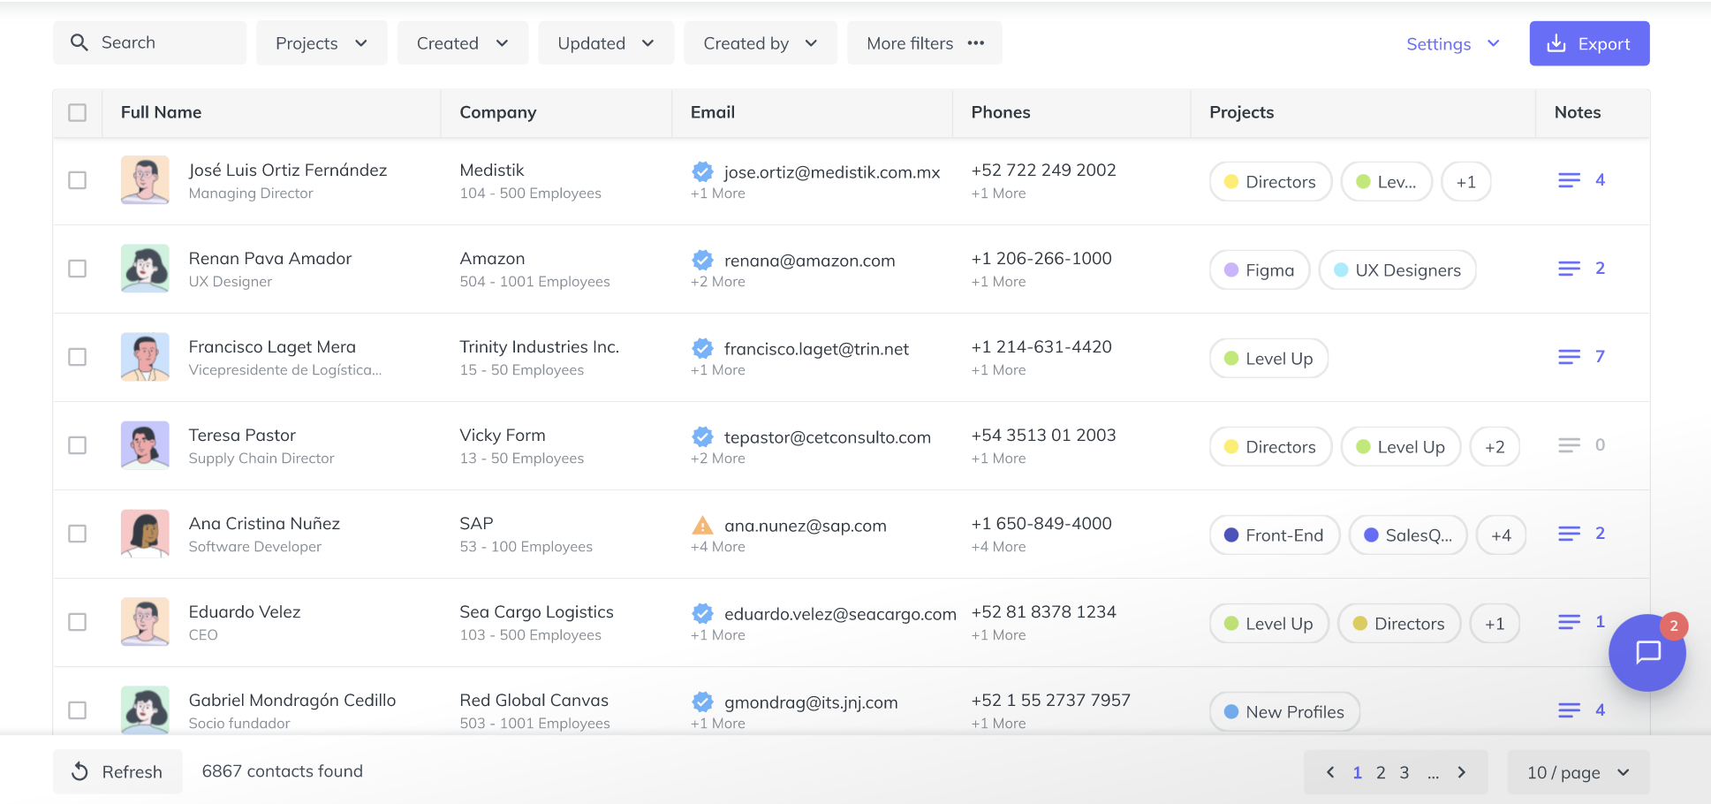Click Teresa Pastor's avatar thumbnail
The height and width of the screenshot is (804, 1711).
tap(145, 445)
